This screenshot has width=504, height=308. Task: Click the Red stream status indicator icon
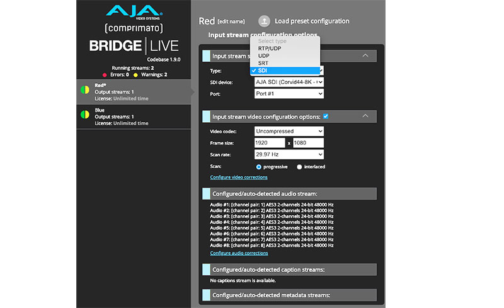(x=85, y=89)
